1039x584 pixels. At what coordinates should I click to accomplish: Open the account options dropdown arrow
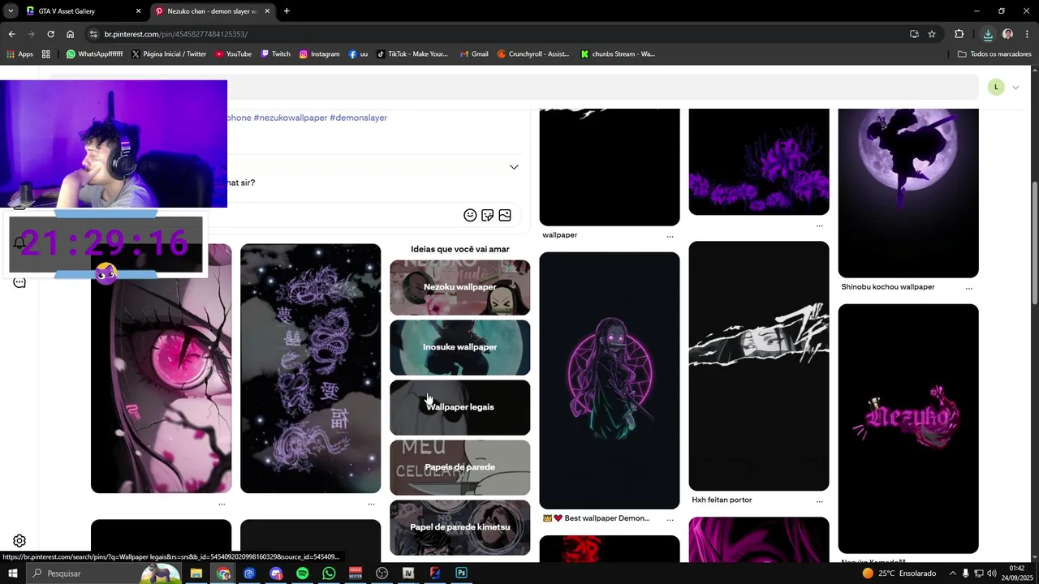pyautogui.click(x=1015, y=88)
